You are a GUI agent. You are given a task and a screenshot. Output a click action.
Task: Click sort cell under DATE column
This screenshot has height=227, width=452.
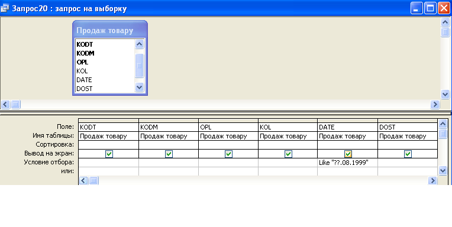click(x=347, y=145)
